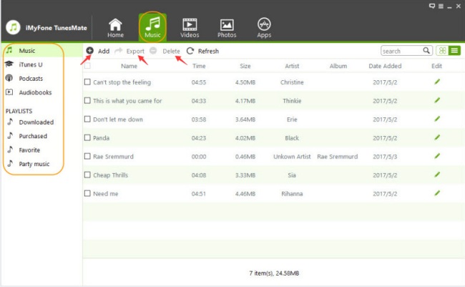Image resolution: width=465 pixels, height=287 pixels.
Task: Edit the song Can't stop the feeling
Action: click(x=437, y=82)
